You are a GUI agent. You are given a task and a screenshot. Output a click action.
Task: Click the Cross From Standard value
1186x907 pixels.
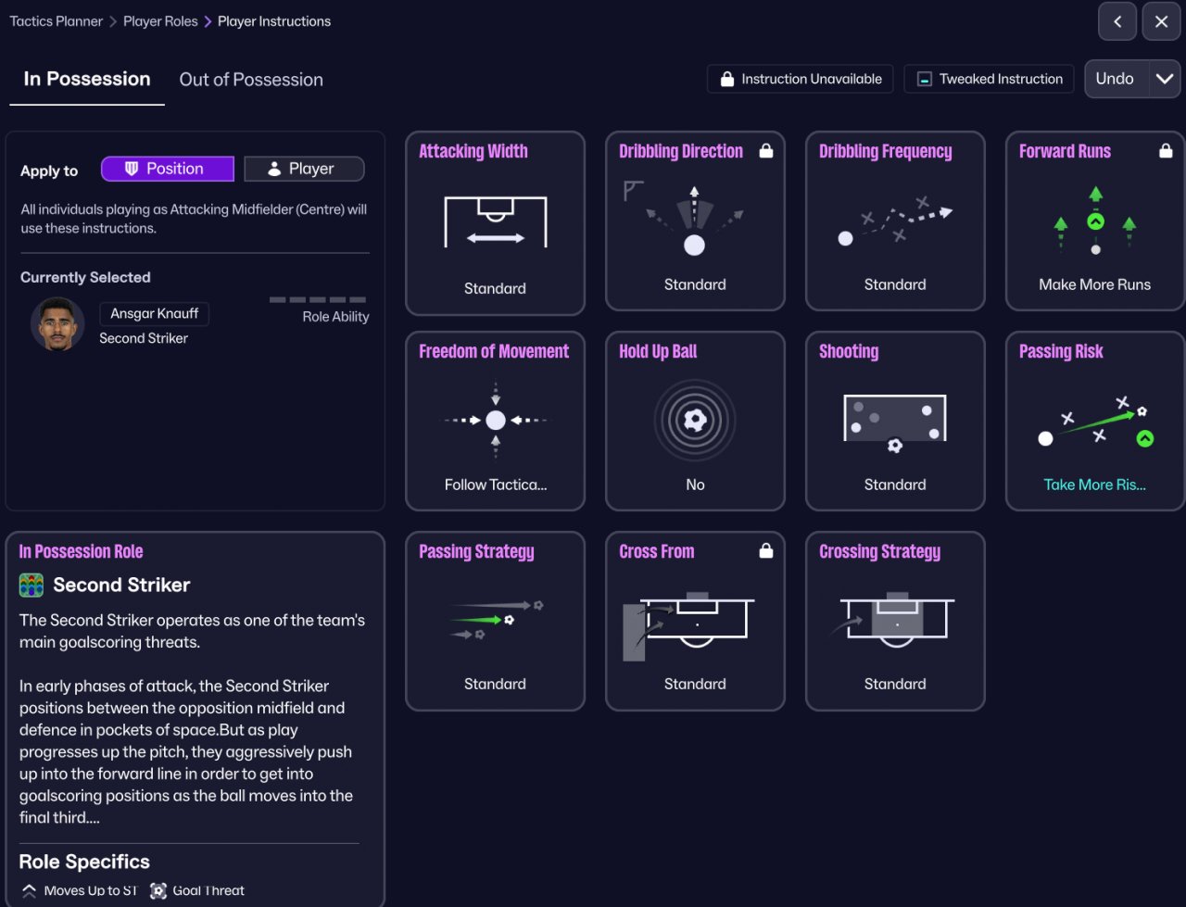tap(695, 684)
